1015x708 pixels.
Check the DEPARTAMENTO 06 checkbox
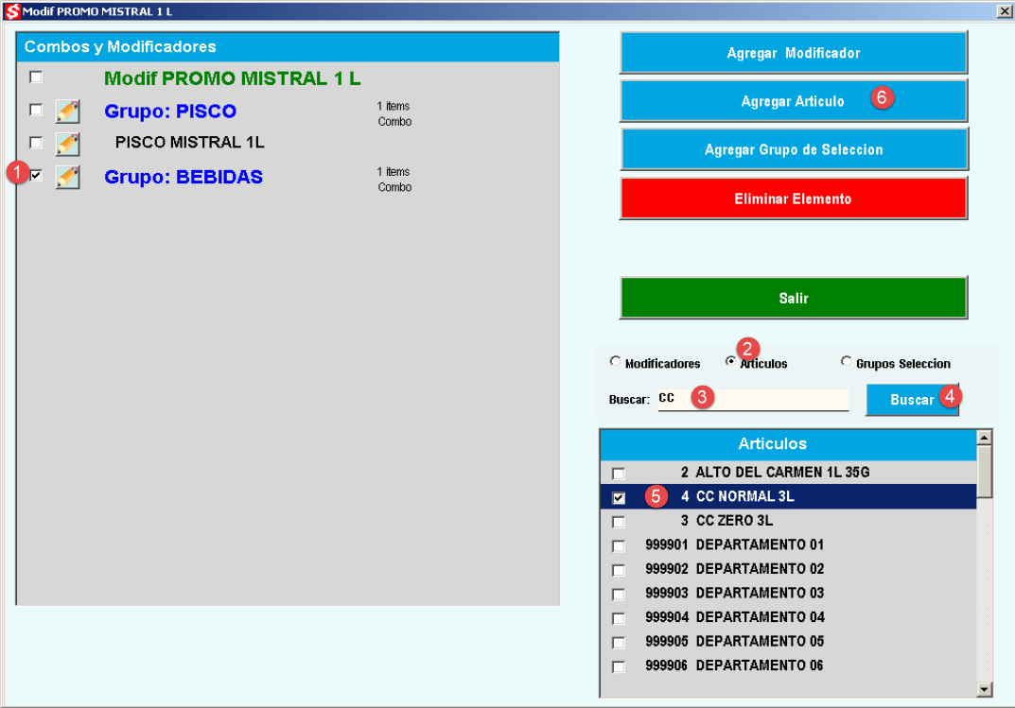click(619, 666)
